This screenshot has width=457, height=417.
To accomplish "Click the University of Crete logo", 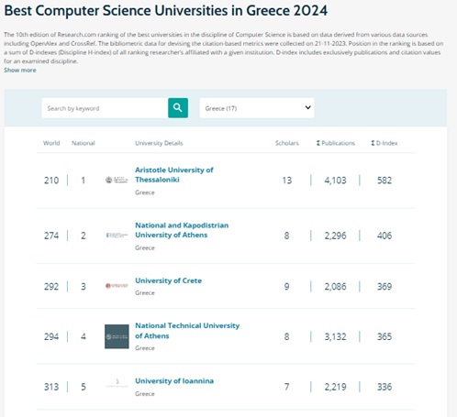I will tap(117, 286).
